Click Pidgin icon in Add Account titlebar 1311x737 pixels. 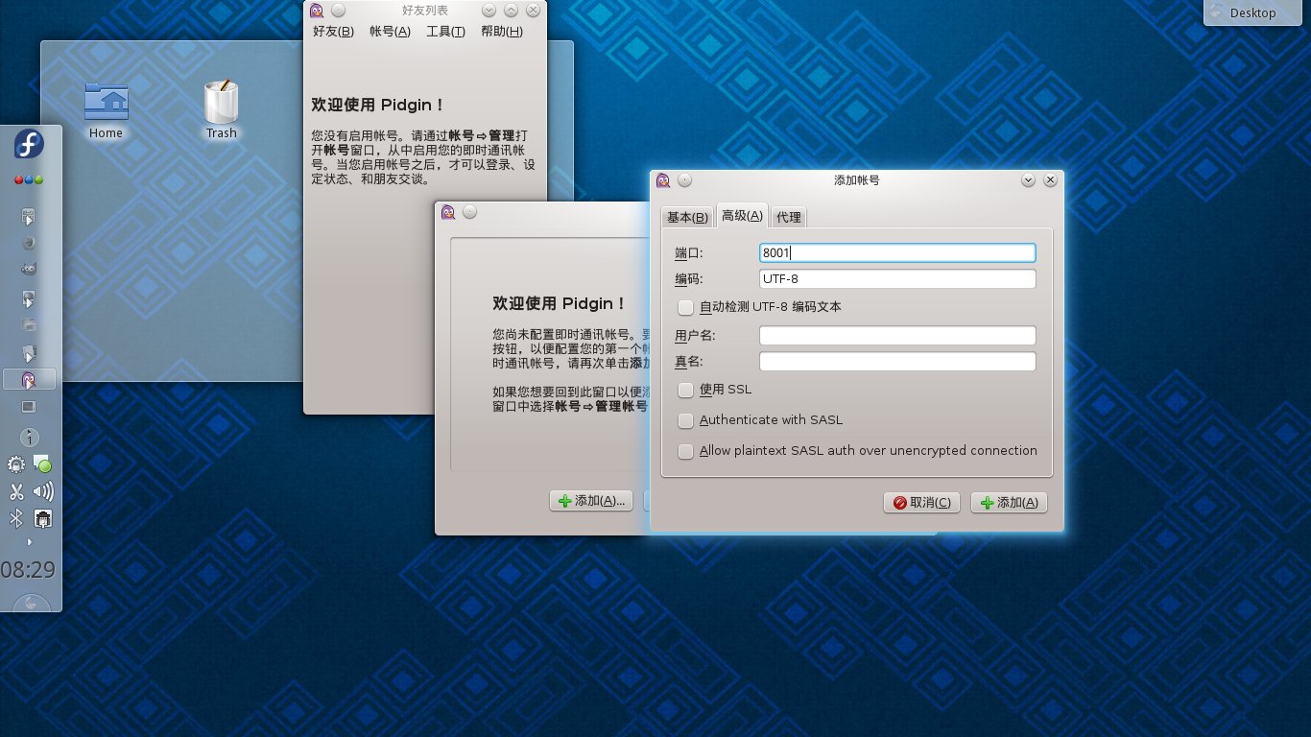click(663, 179)
